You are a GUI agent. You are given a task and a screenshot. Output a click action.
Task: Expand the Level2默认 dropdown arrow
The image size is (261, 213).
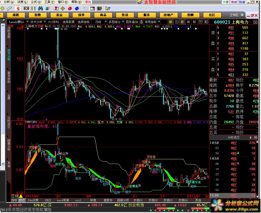coord(27,22)
